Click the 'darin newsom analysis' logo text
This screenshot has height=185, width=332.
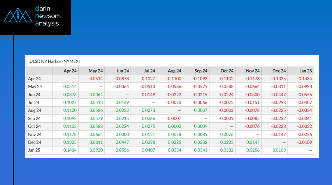[48, 16]
